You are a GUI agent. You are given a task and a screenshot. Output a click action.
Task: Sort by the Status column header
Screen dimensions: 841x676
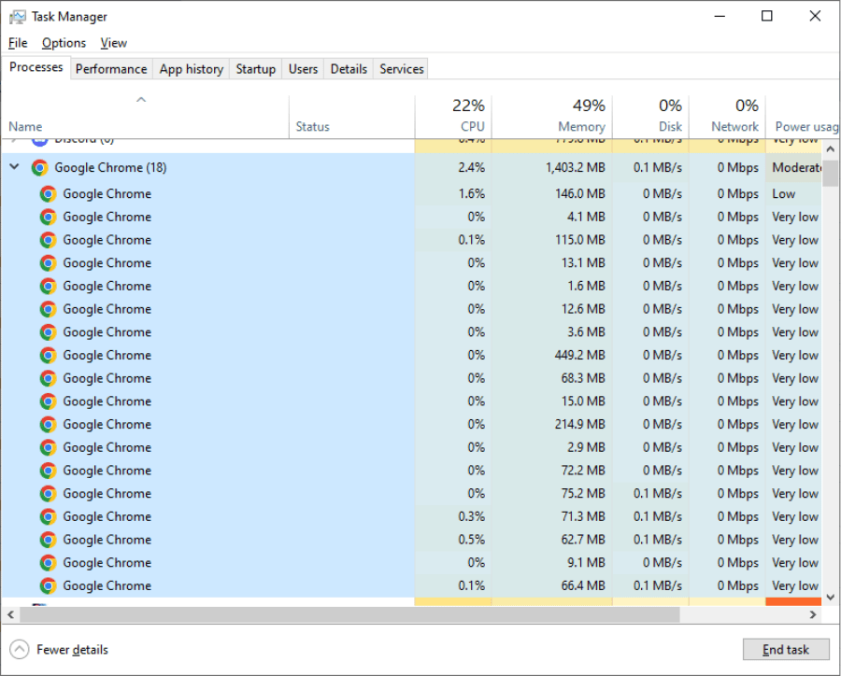coord(352,117)
